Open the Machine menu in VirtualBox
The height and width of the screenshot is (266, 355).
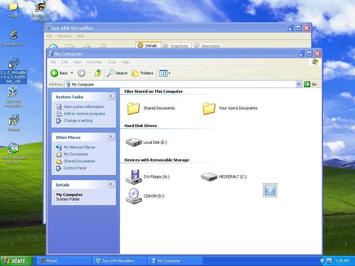click(64, 36)
